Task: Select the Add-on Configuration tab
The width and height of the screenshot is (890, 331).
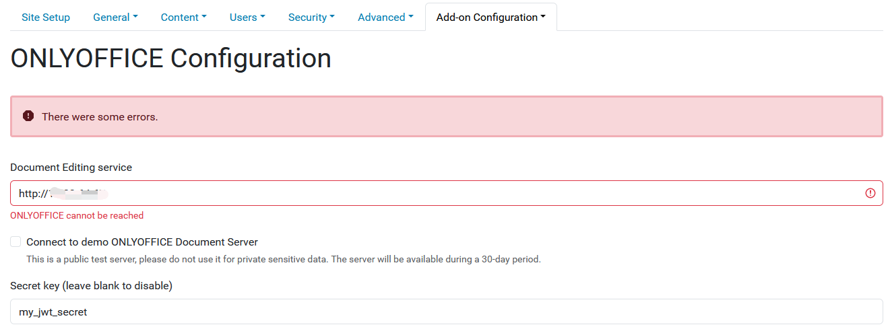Action: coord(491,17)
